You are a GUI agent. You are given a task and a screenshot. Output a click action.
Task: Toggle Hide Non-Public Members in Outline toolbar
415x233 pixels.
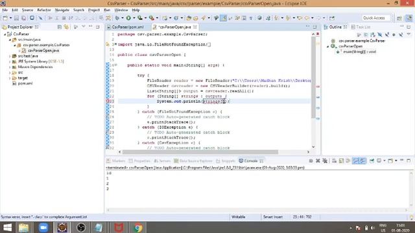(394, 34)
